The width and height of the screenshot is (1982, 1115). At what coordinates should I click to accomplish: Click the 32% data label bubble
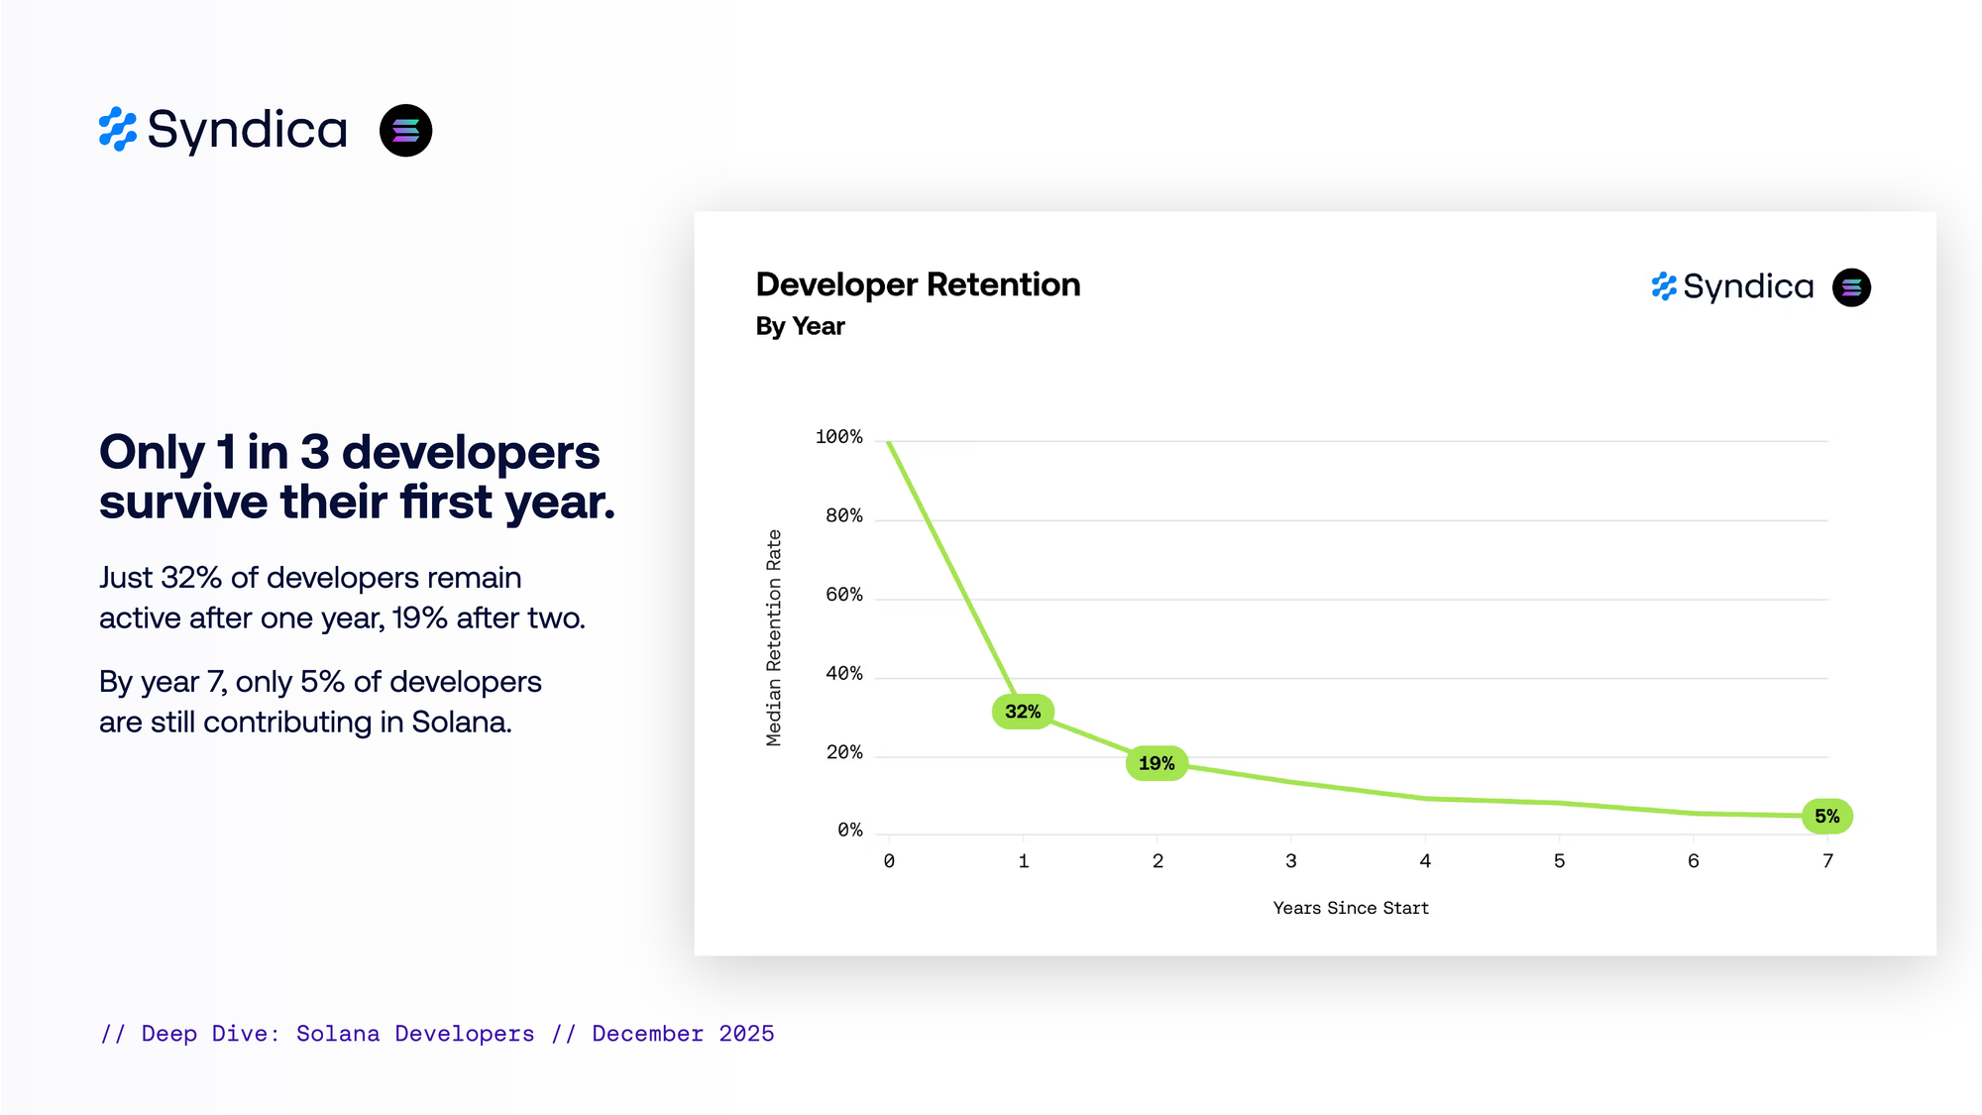tap(1023, 712)
